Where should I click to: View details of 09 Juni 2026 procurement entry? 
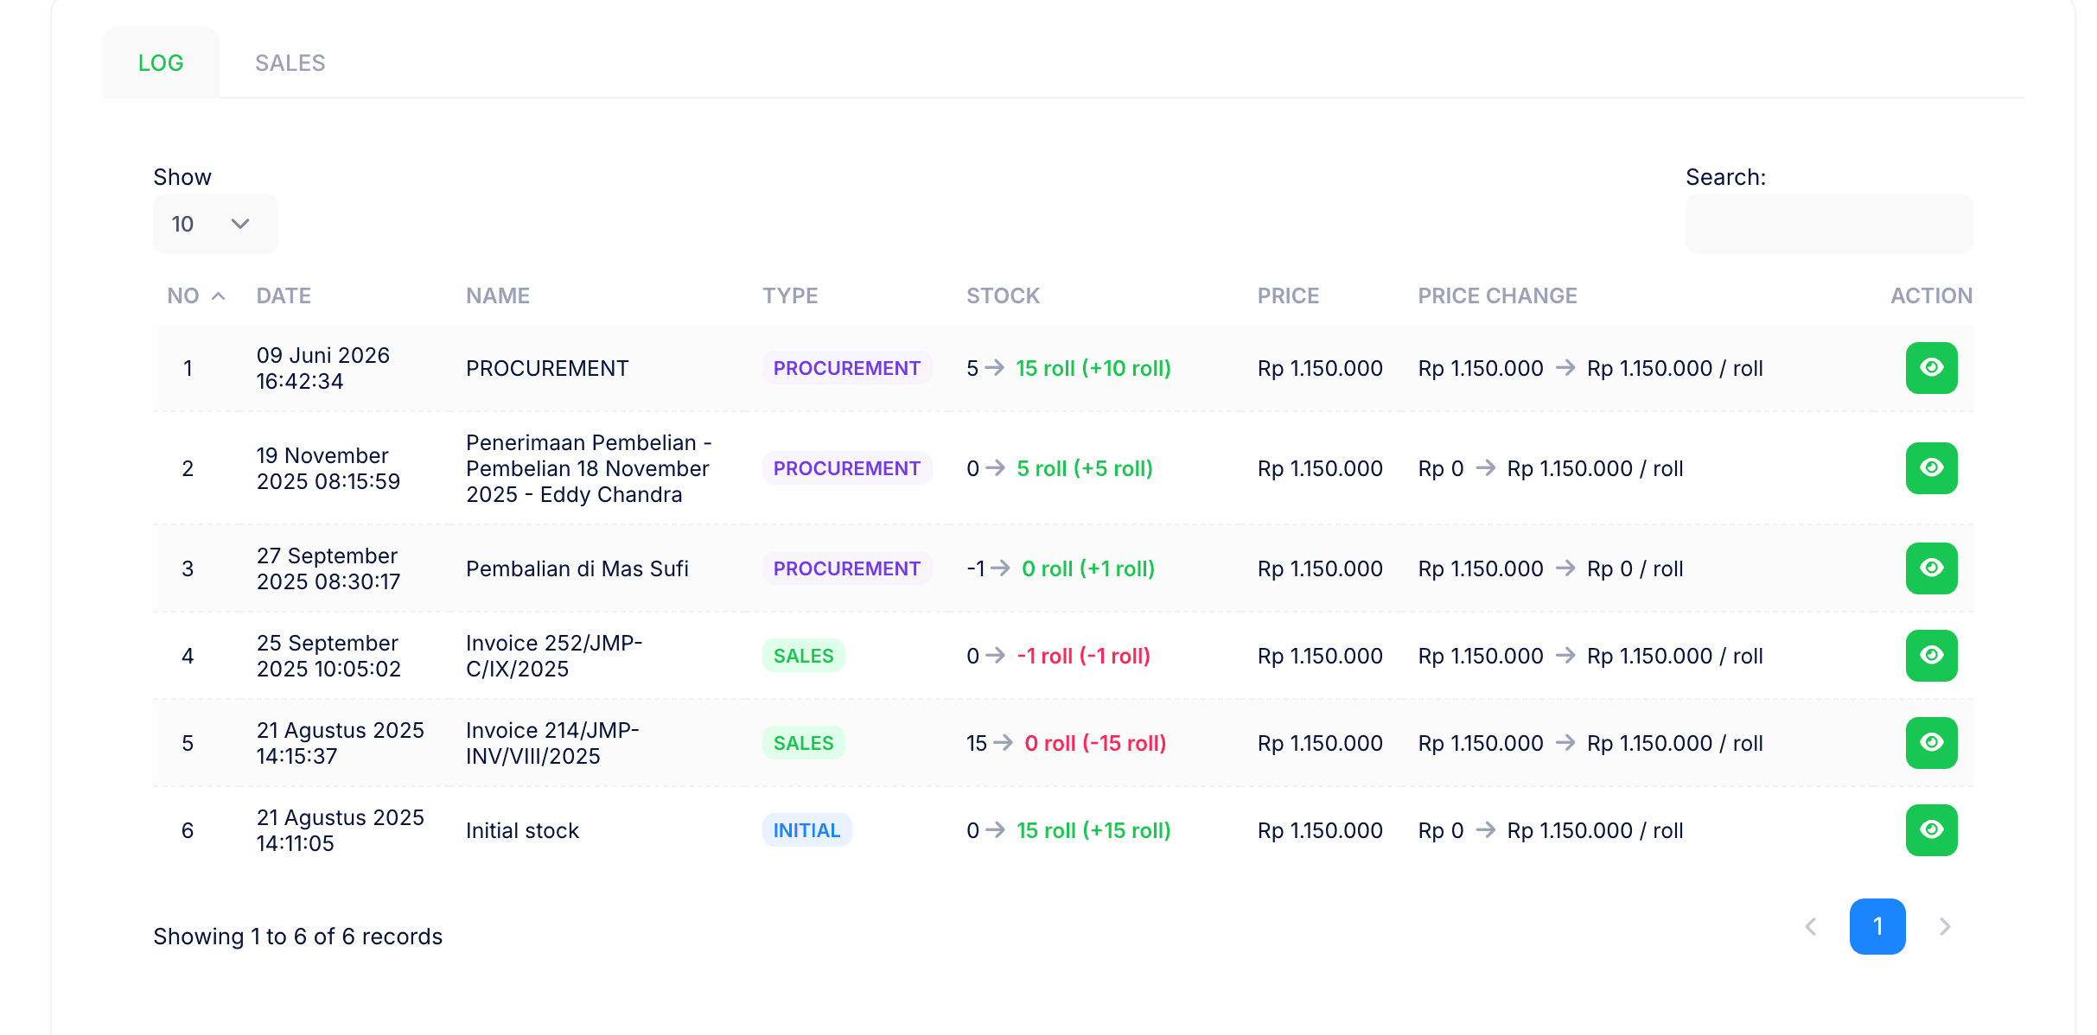1931,368
